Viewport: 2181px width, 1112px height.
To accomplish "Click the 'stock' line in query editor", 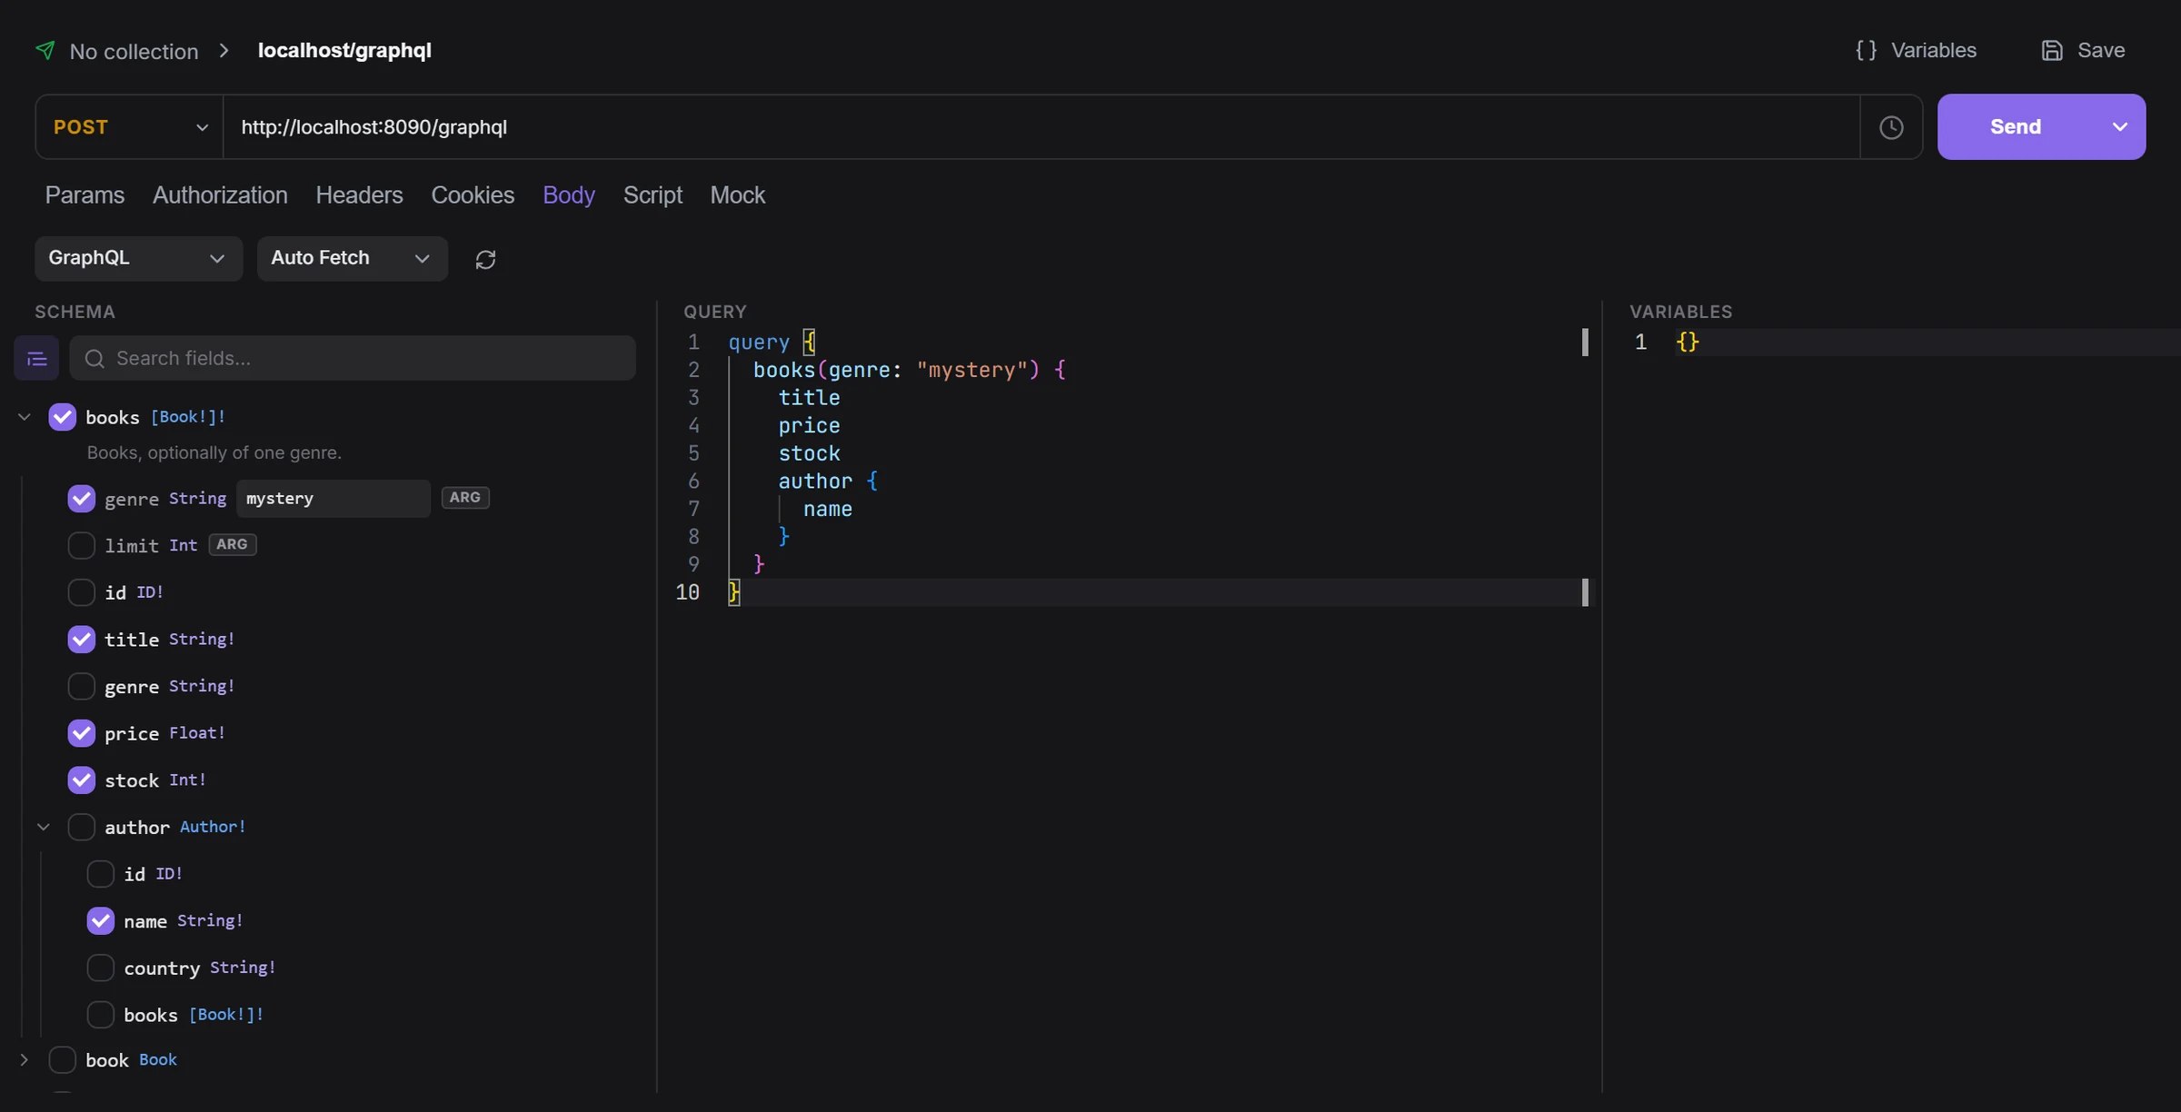I will click(809, 453).
